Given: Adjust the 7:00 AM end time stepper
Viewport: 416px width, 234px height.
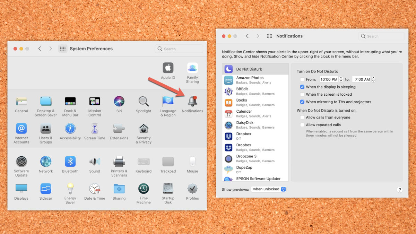Looking at the screenshot, I should tap(373, 79).
